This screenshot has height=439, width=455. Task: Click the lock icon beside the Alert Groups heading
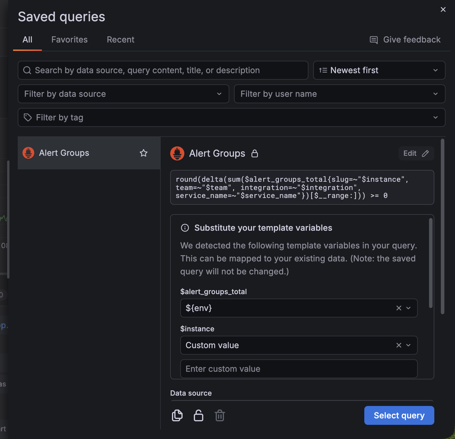pyautogui.click(x=255, y=153)
